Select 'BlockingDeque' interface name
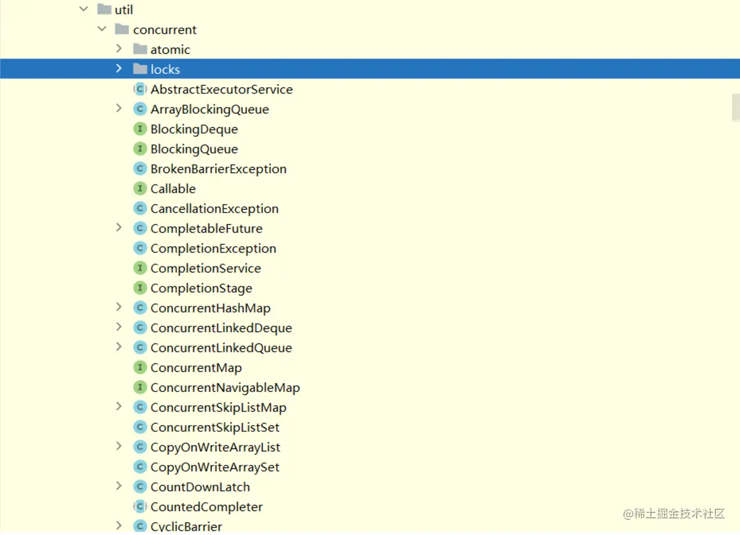The height and width of the screenshot is (535, 740). point(194,129)
